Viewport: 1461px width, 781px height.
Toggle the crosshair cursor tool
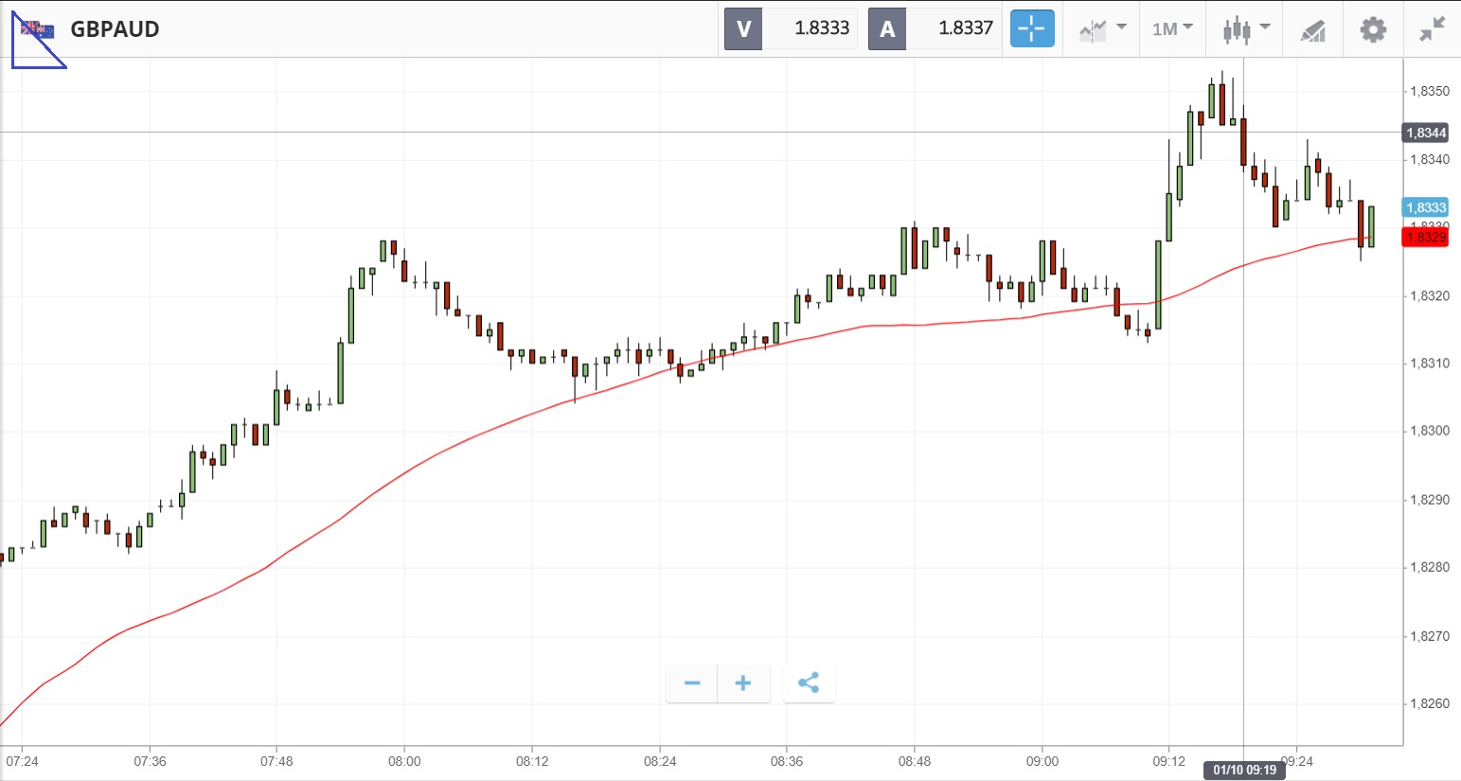[1031, 28]
